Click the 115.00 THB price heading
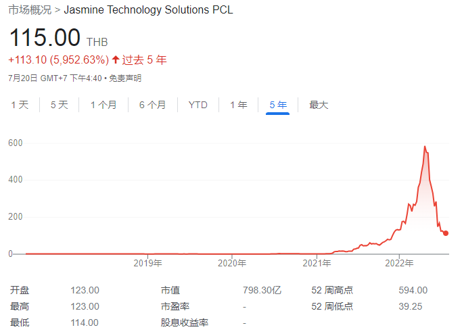Screen dimensions: 462x336 click(x=45, y=38)
